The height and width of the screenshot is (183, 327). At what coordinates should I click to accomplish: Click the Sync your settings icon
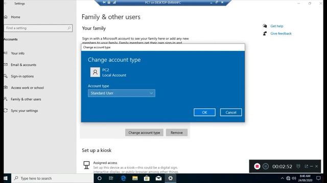pyautogui.click(x=6, y=110)
